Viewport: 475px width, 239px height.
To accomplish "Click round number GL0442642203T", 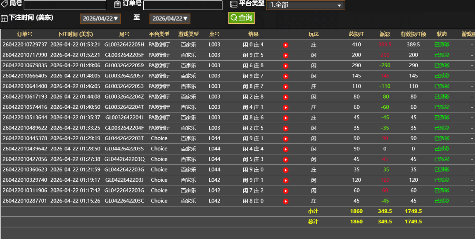I will (124, 138).
